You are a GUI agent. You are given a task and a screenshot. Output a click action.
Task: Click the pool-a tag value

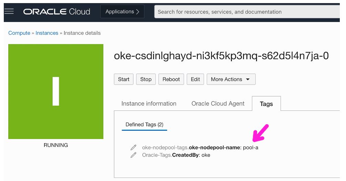251,148
